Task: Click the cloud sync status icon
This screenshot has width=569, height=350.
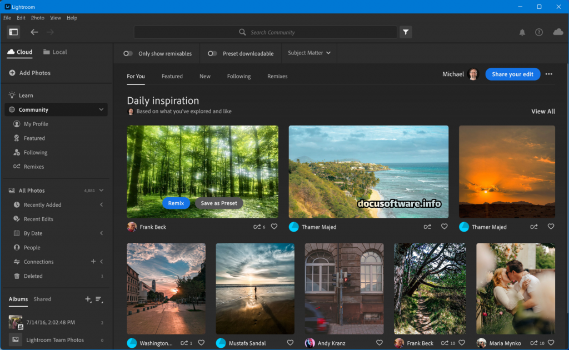Action: coord(558,32)
